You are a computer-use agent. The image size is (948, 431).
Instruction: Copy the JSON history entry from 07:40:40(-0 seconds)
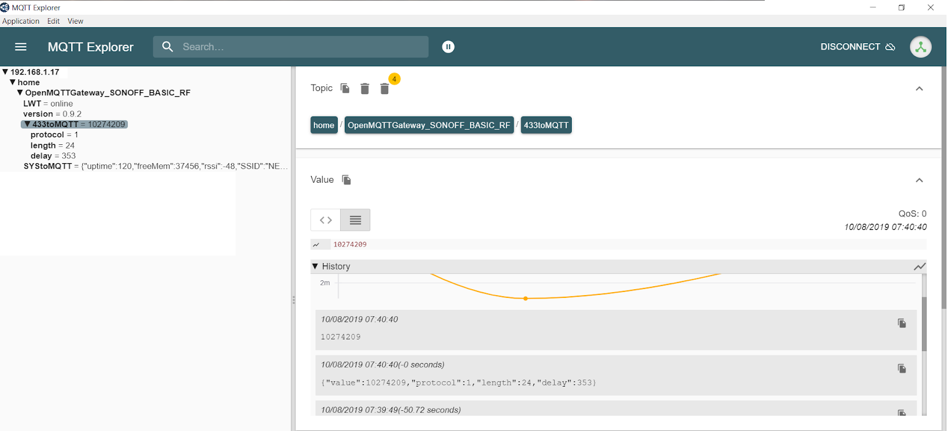(x=902, y=369)
